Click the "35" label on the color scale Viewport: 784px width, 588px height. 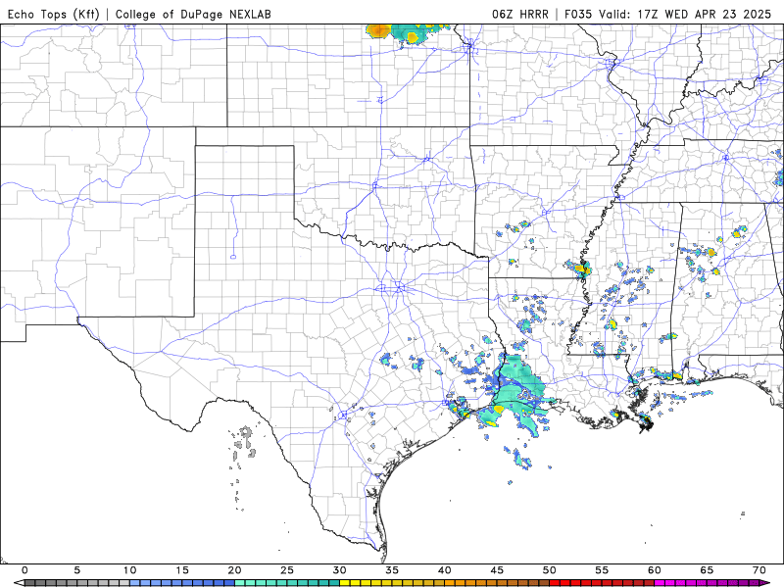[392, 570]
